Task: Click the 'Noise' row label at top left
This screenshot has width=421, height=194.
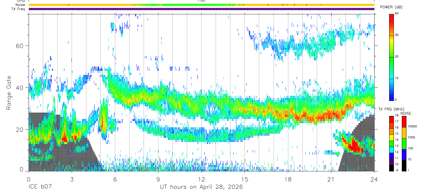Action: [x=20, y=5]
